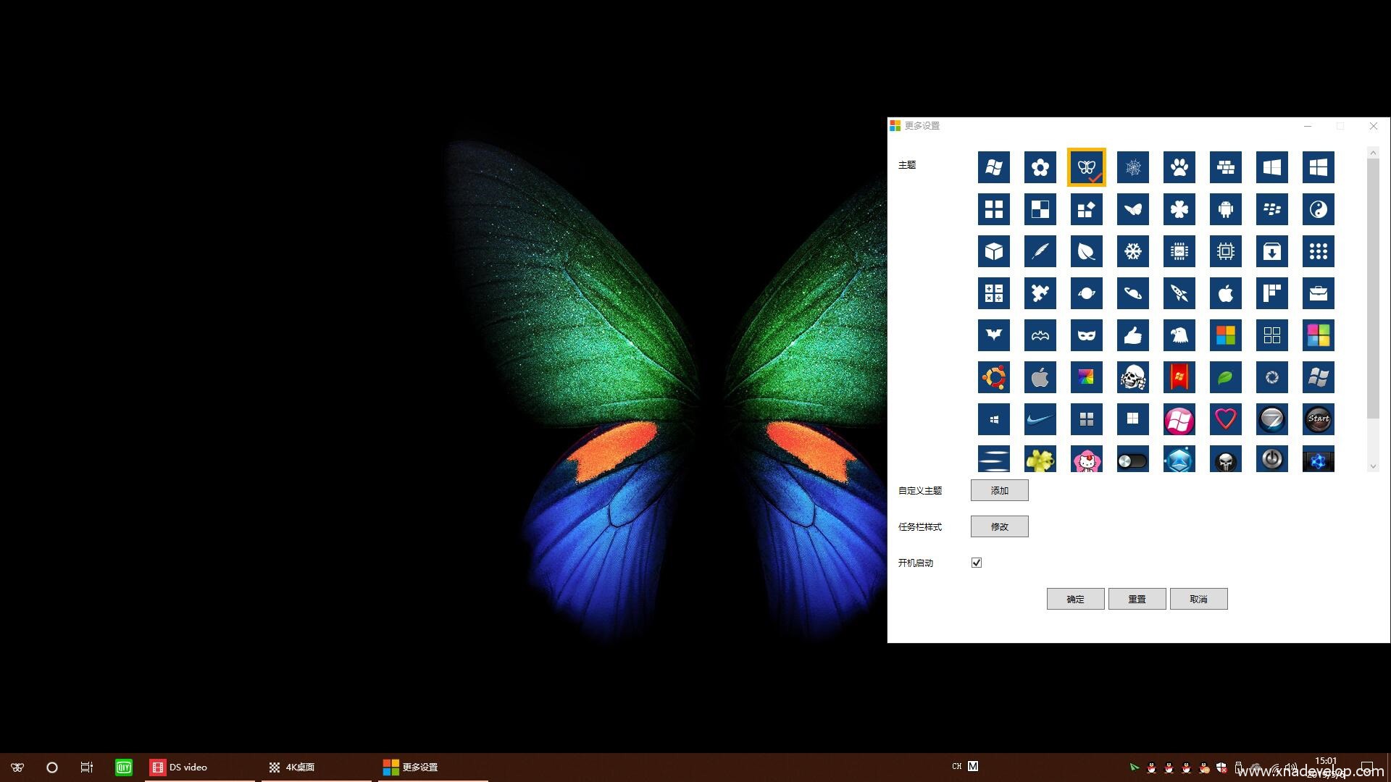Uncheck the 开机启动 startup checkbox
1391x782 pixels.
point(977,563)
